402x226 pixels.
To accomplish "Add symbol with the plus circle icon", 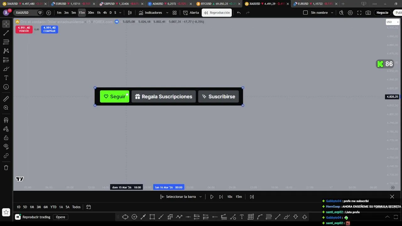I will point(49,13).
